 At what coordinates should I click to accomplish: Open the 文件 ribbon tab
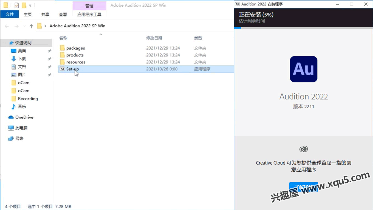tap(10, 14)
